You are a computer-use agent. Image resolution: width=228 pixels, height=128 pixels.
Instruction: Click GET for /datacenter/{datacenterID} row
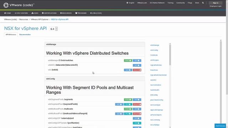[x=137, y=65]
